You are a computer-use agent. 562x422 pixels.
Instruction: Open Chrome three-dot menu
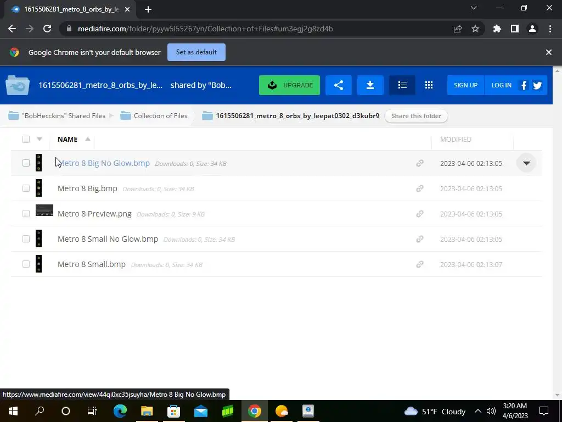[x=550, y=29]
